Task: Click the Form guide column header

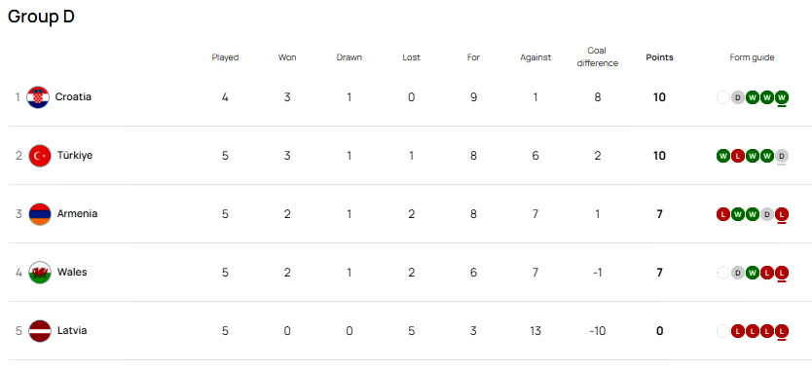Action: click(752, 57)
